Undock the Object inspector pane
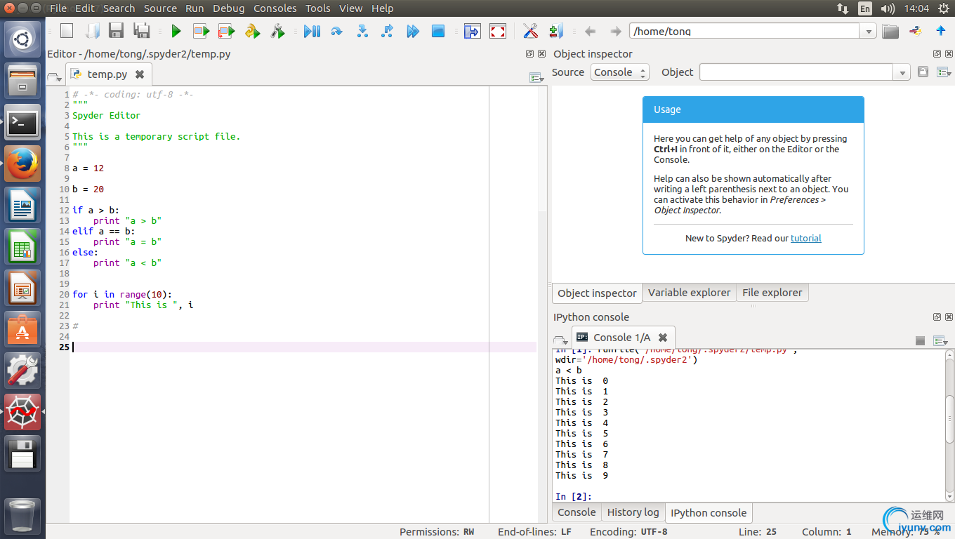The width and height of the screenshot is (955, 539). click(x=937, y=54)
